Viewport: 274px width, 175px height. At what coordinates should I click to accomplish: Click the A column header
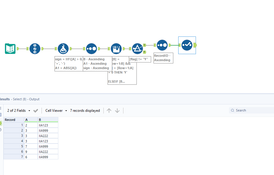(x=31, y=120)
